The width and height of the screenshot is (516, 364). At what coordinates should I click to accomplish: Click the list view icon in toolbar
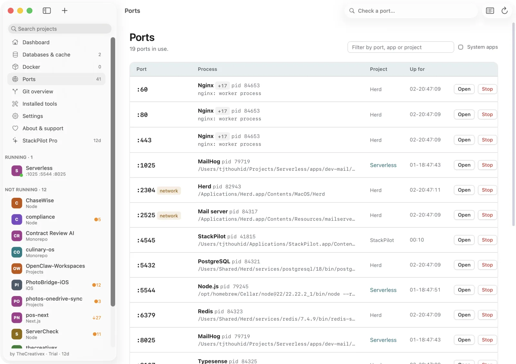490,11
